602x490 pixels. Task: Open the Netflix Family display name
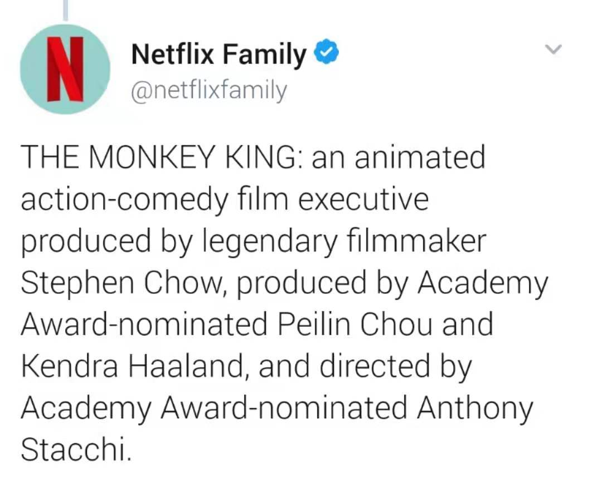click(219, 54)
